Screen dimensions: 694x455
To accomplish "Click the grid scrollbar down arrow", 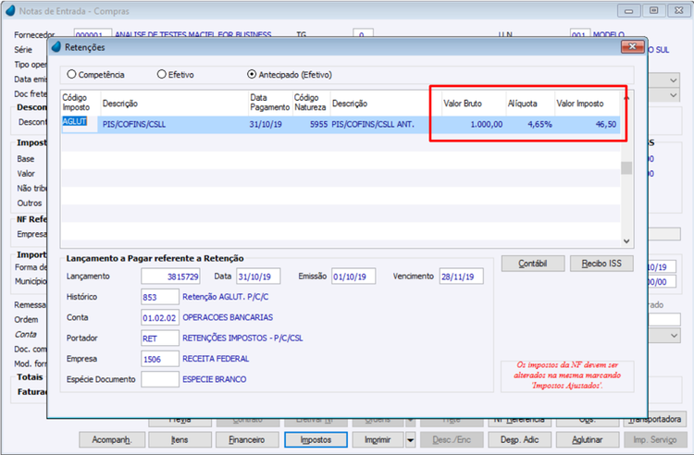I will coord(626,241).
